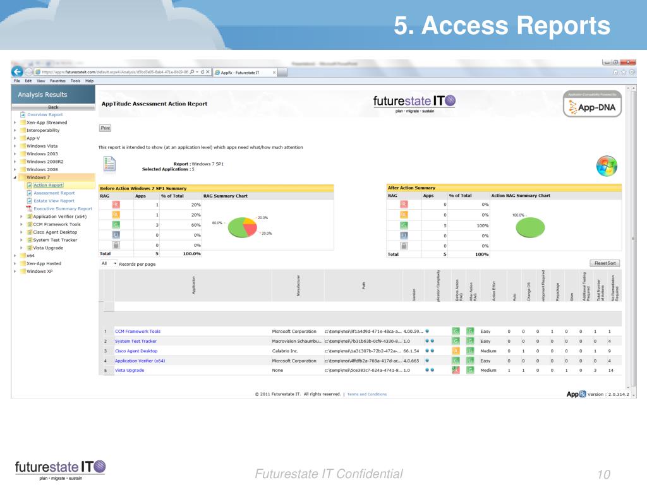Open the browser tools gear icon
This screenshot has width=647, height=485.
pyautogui.click(x=632, y=72)
